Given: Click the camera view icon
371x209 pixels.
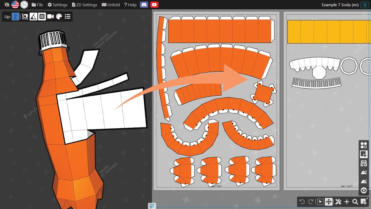Looking at the screenshot, I should [x=50, y=17].
